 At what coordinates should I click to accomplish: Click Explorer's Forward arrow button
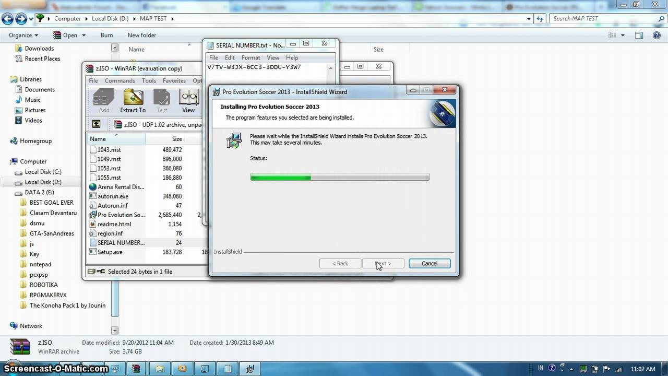point(21,19)
